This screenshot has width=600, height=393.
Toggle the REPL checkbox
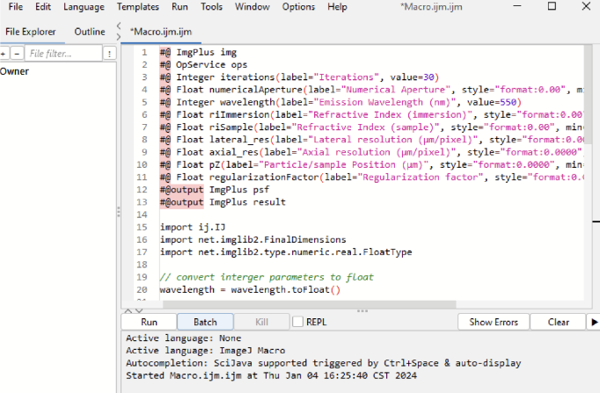click(297, 322)
